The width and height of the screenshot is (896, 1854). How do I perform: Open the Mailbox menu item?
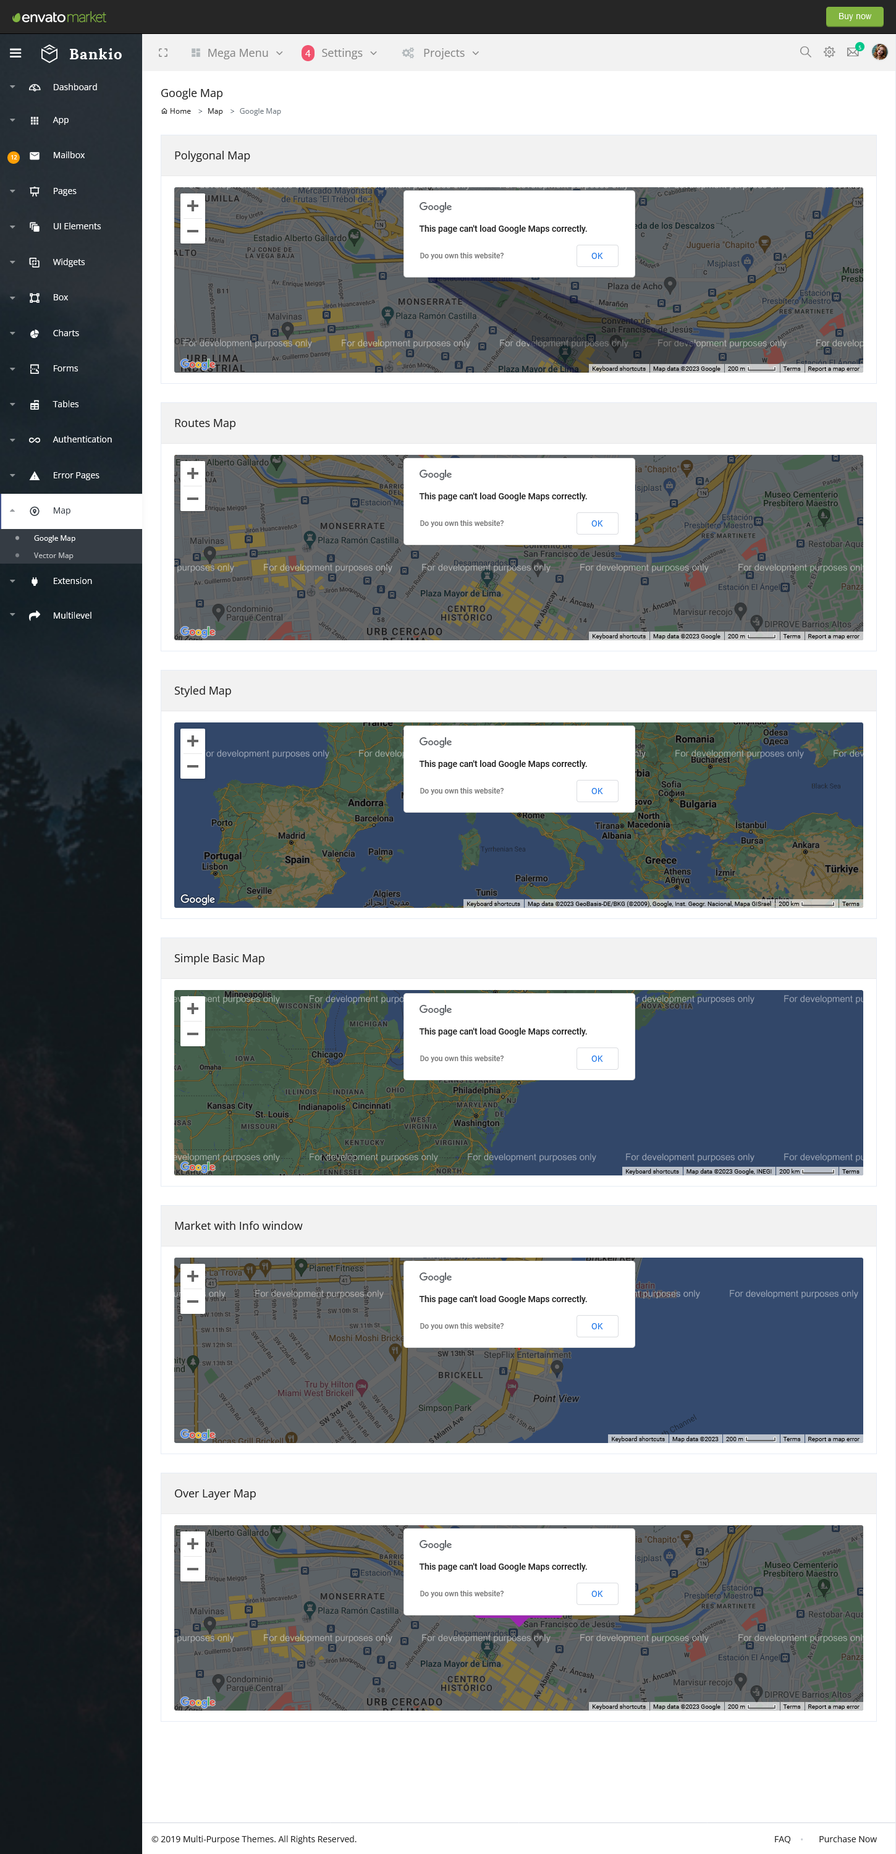point(69,156)
